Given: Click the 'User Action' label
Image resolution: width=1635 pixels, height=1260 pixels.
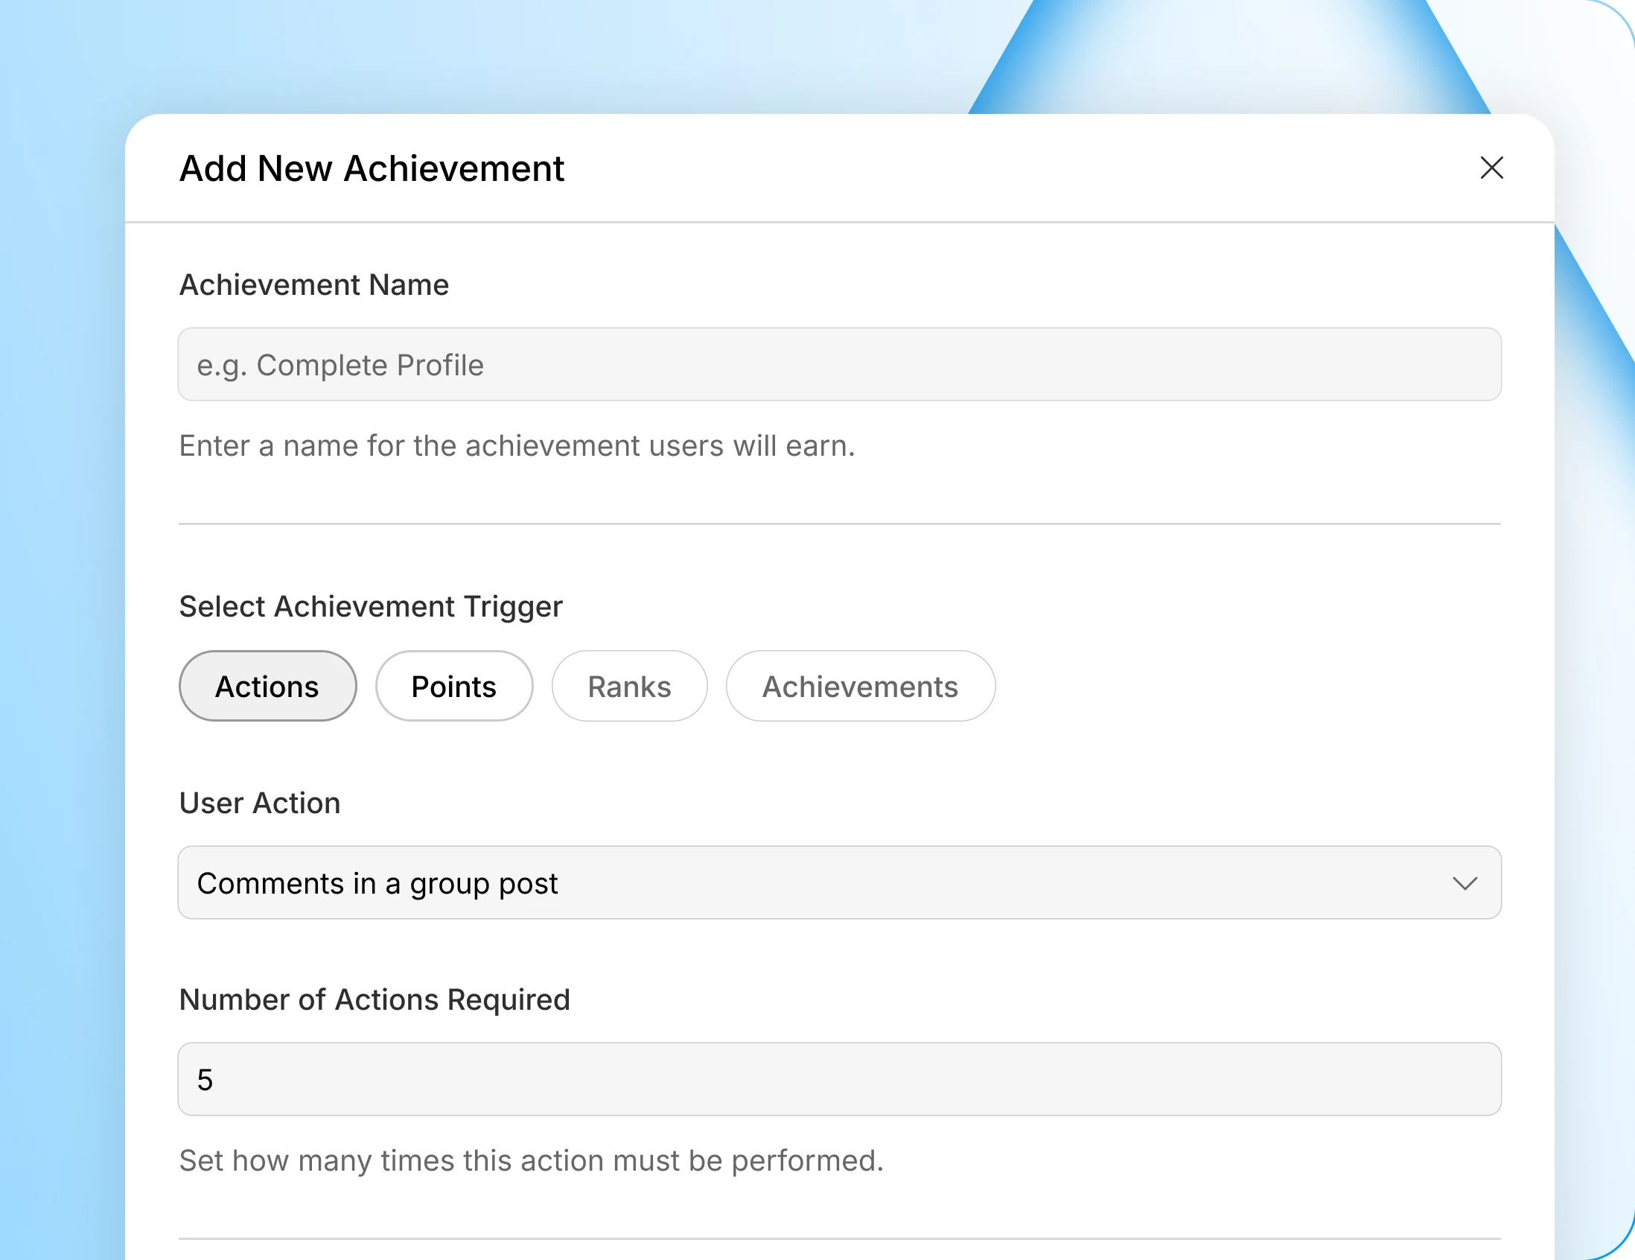Looking at the screenshot, I should [260, 803].
